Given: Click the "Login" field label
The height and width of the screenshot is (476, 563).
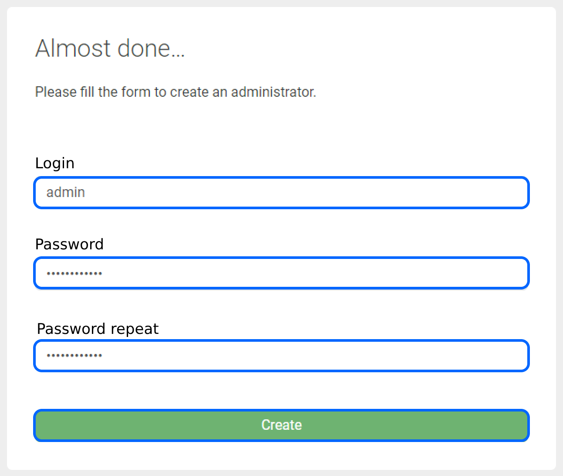Looking at the screenshot, I should [x=54, y=163].
